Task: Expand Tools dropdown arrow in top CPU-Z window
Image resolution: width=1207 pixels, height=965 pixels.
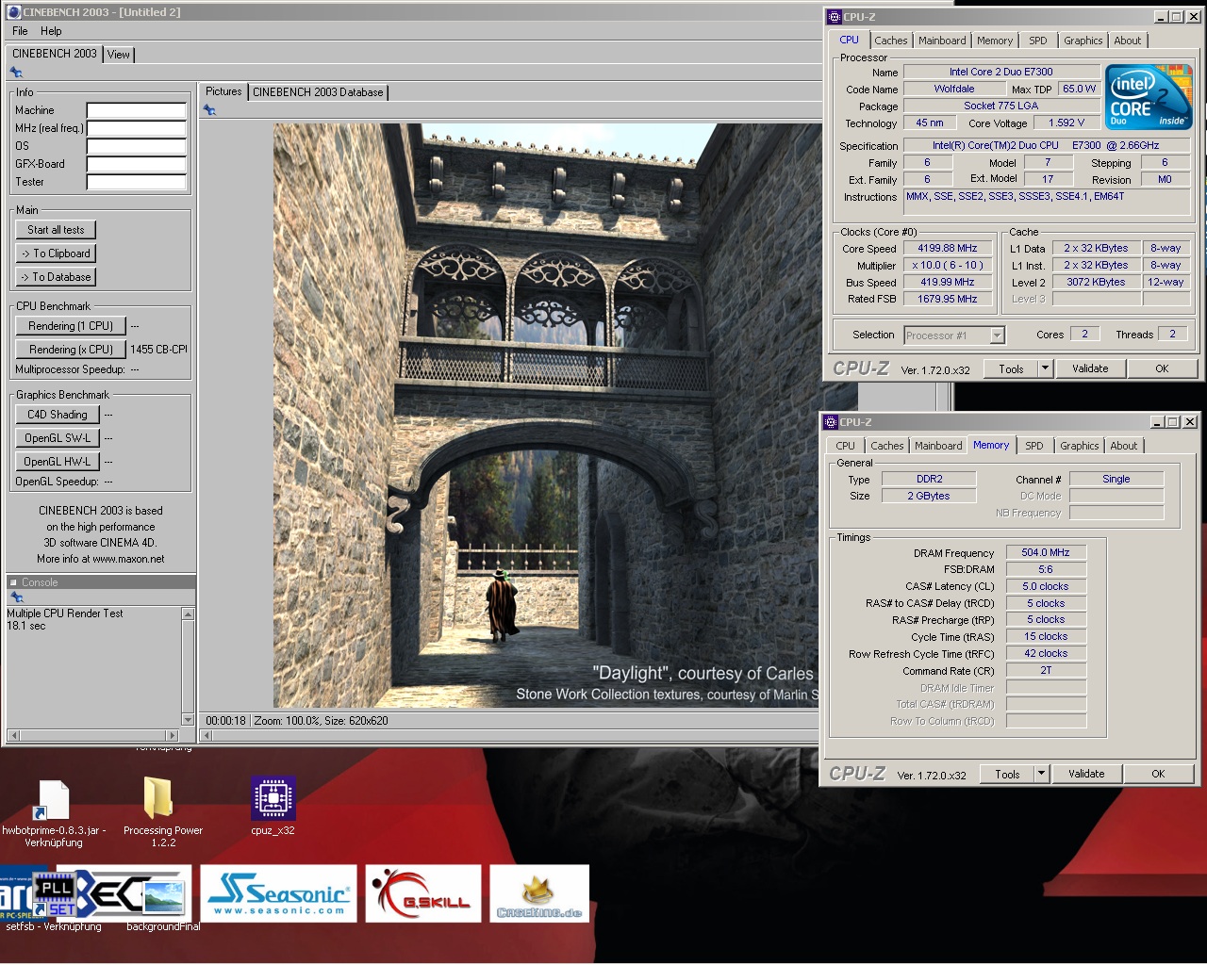Action: coord(1045,368)
